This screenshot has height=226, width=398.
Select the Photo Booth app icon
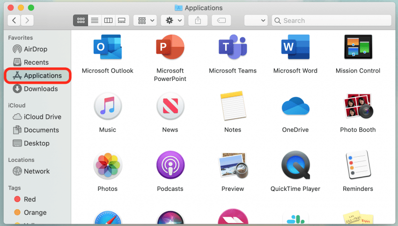coord(358,106)
